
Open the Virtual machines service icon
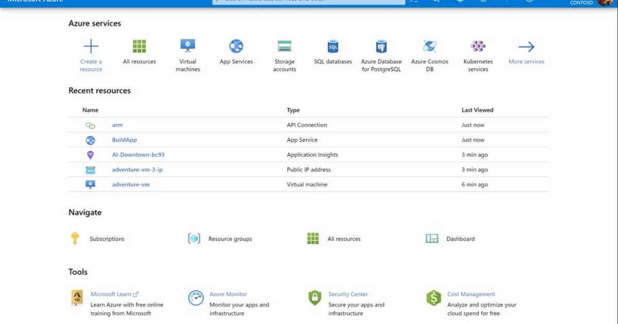187,46
